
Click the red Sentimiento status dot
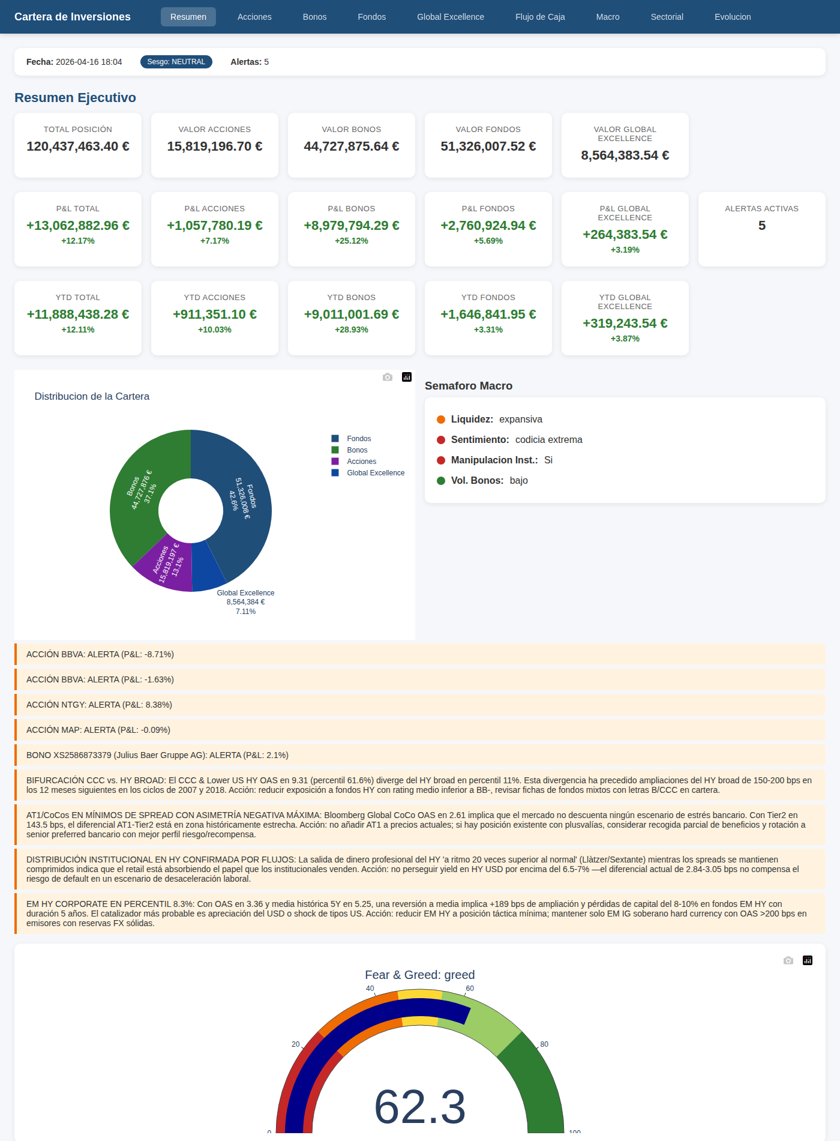point(441,440)
